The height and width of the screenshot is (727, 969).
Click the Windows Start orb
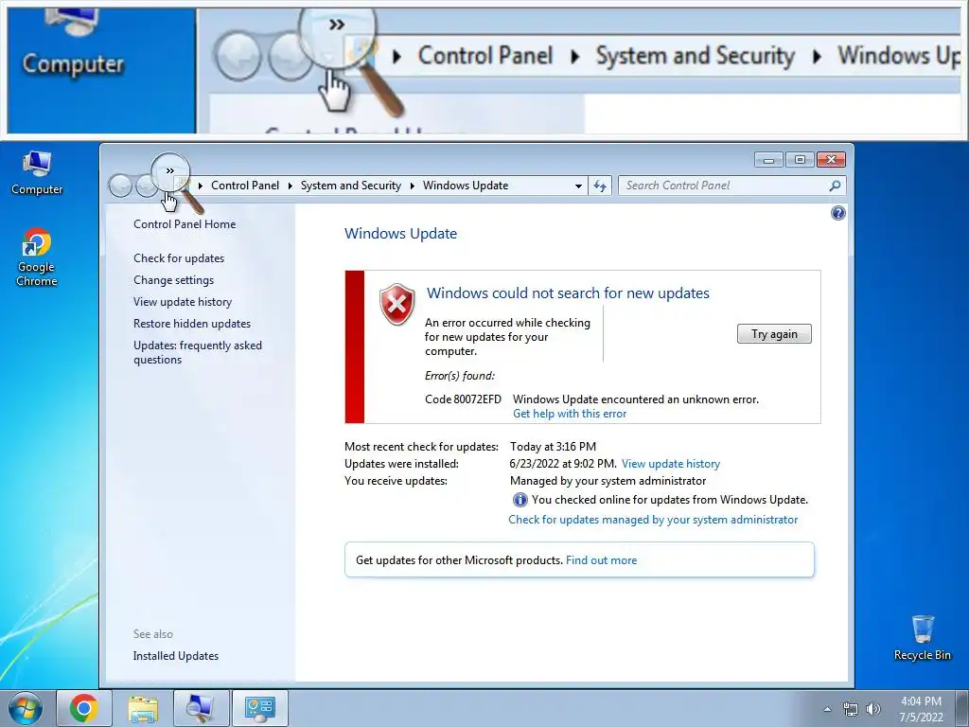click(x=25, y=708)
